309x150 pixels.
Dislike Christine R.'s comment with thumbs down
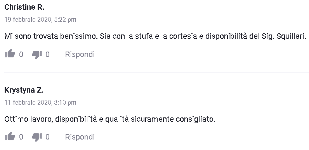click(x=37, y=55)
